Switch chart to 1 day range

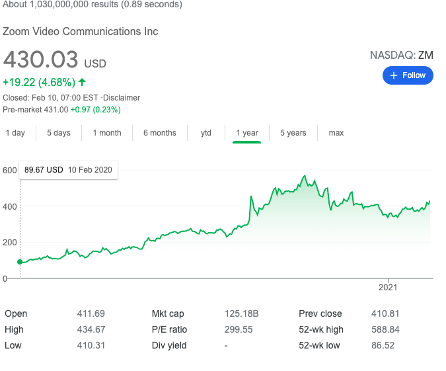point(15,133)
